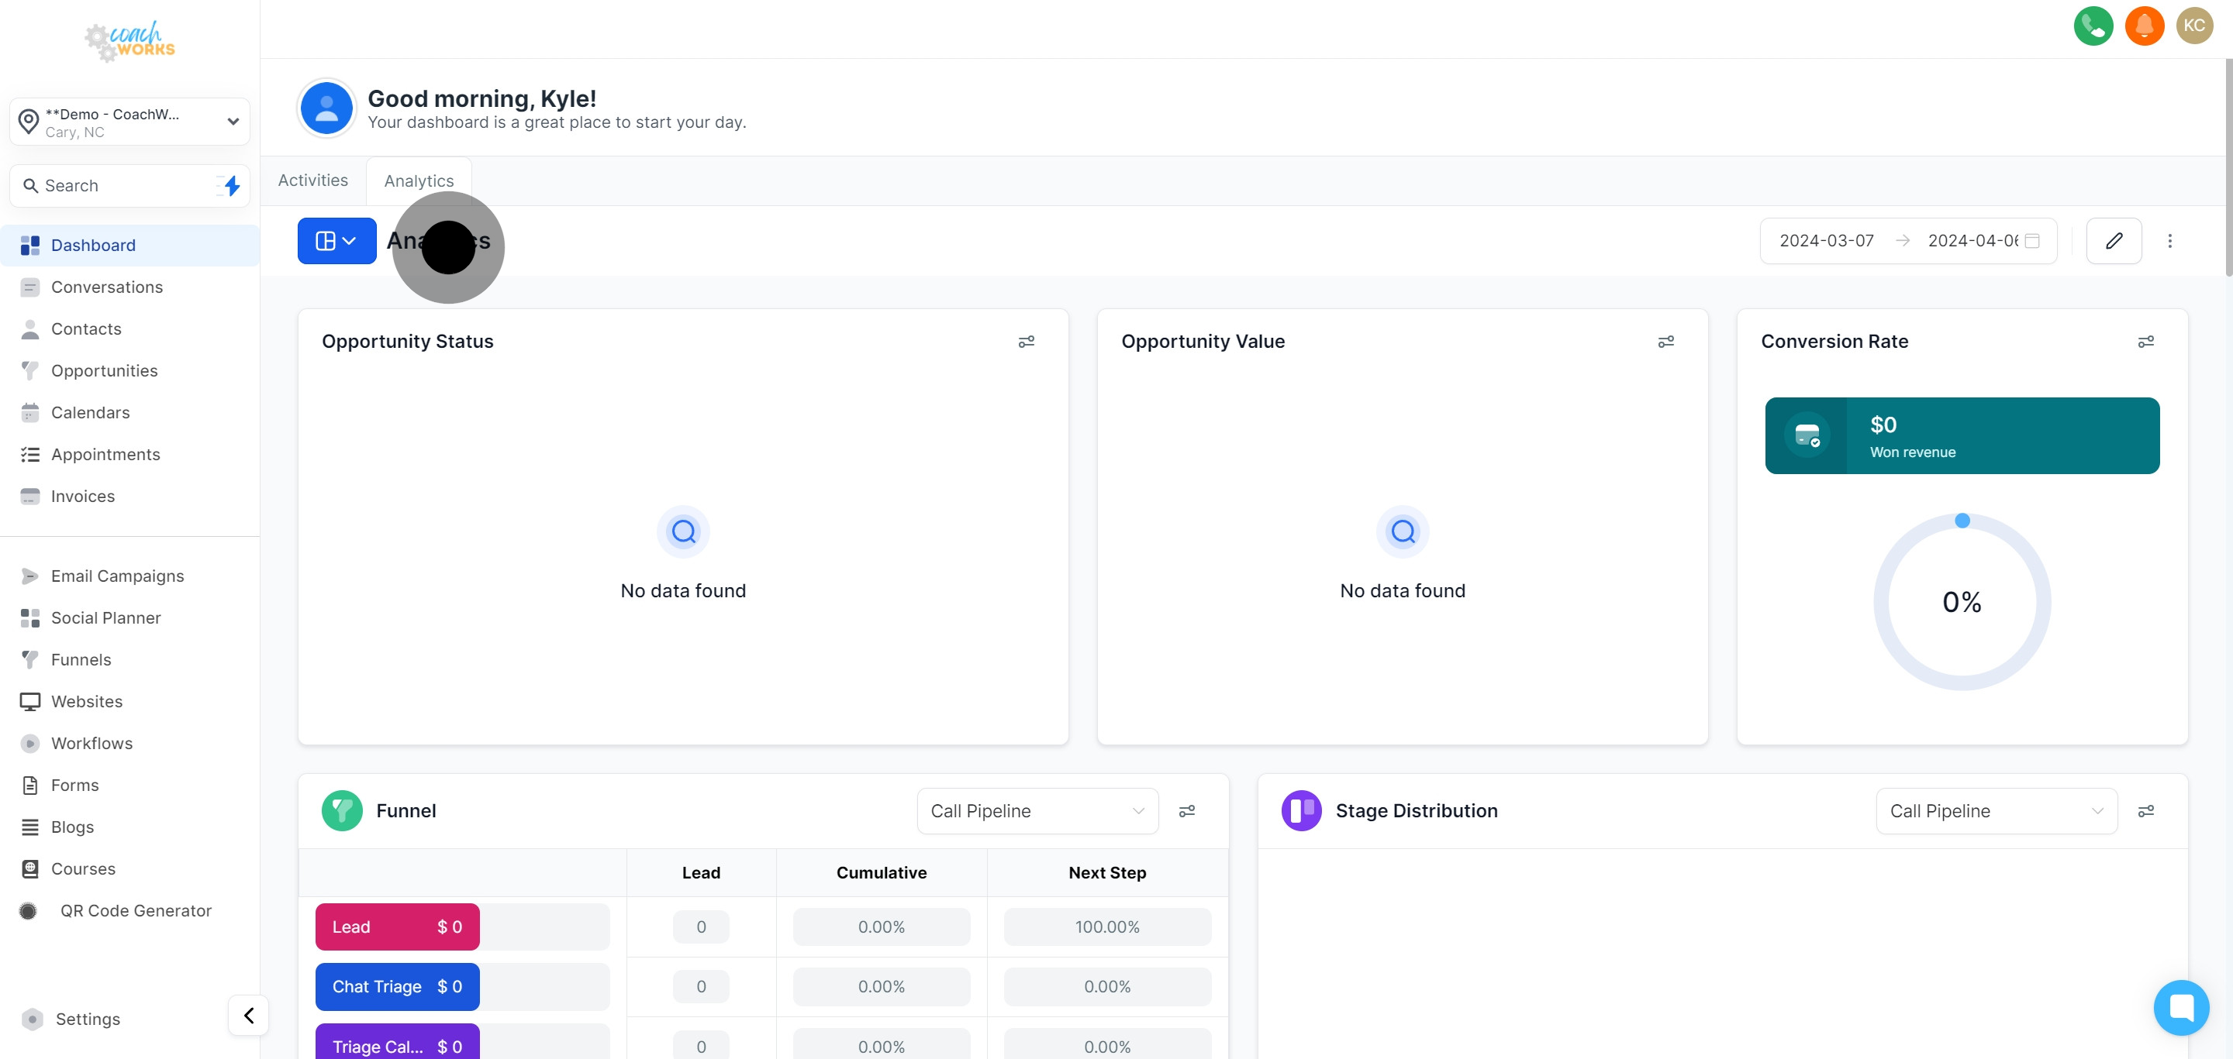2233x1059 pixels.
Task: Open the three-dot dashboard options menu
Action: click(2169, 241)
